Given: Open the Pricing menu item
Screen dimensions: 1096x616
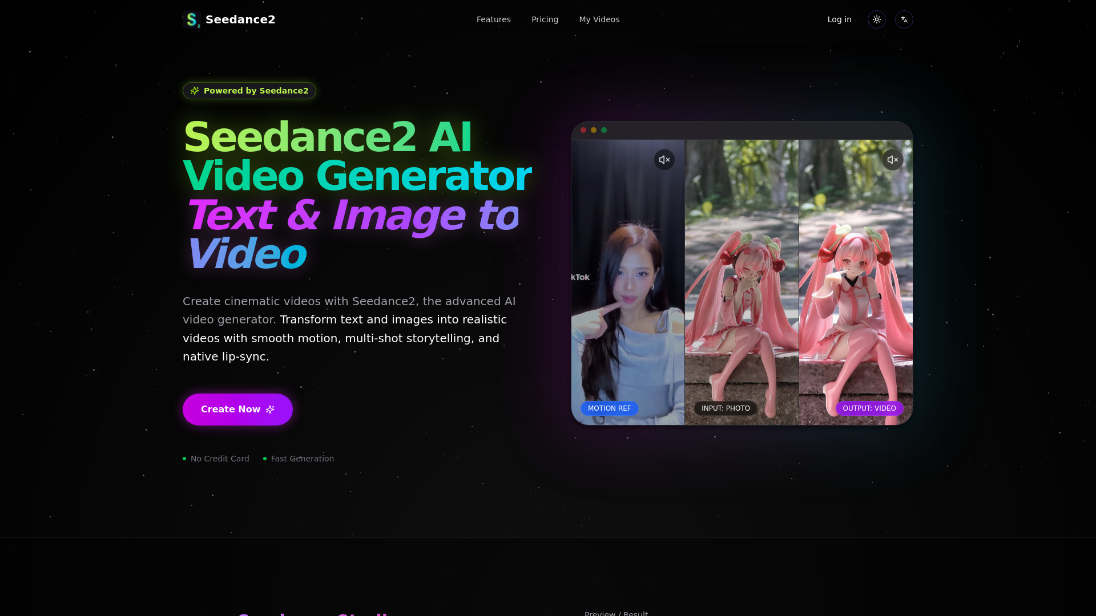Looking at the screenshot, I should coord(545,19).
